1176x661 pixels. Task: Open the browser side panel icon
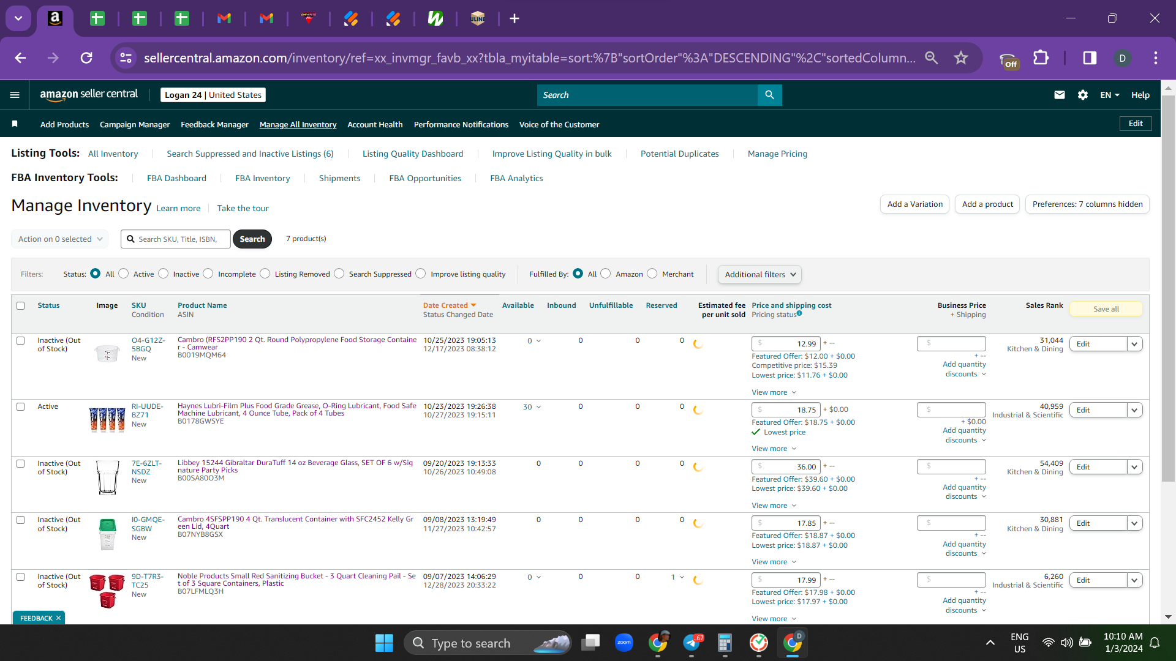click(x=1090, y=58)
